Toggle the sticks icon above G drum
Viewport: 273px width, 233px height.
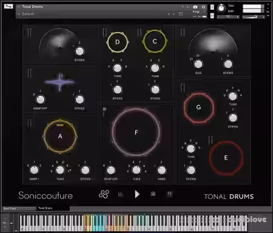(x=183, y=87)
